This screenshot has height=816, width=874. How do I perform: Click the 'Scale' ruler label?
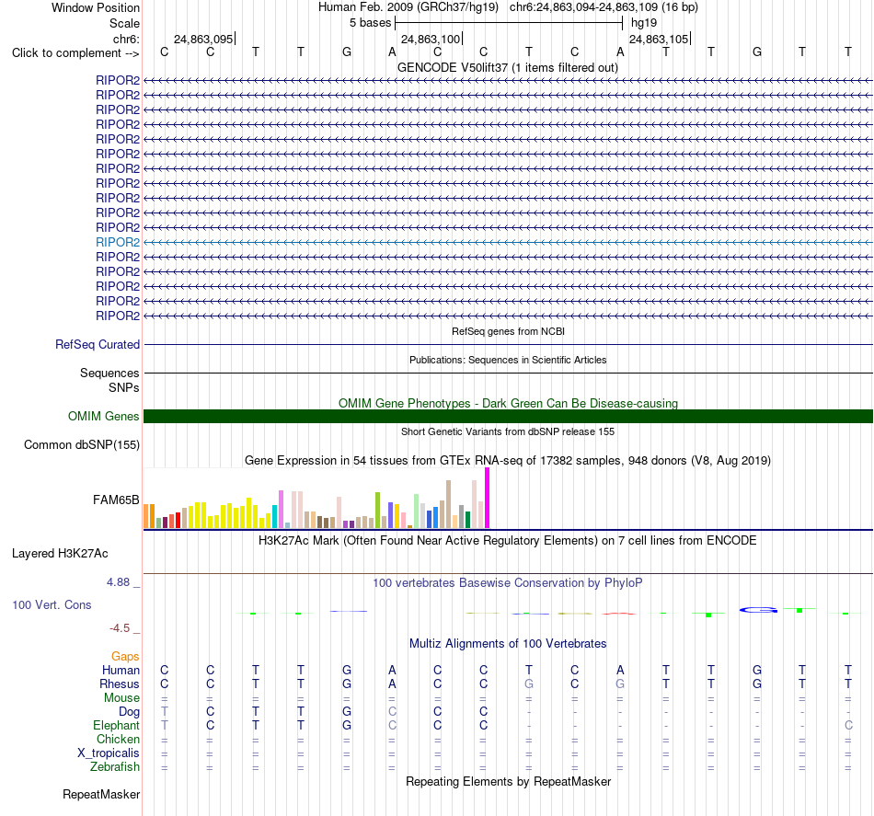(x=124, y=23)
